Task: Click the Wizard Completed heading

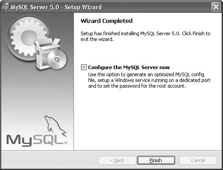Action: pos(107,21)
